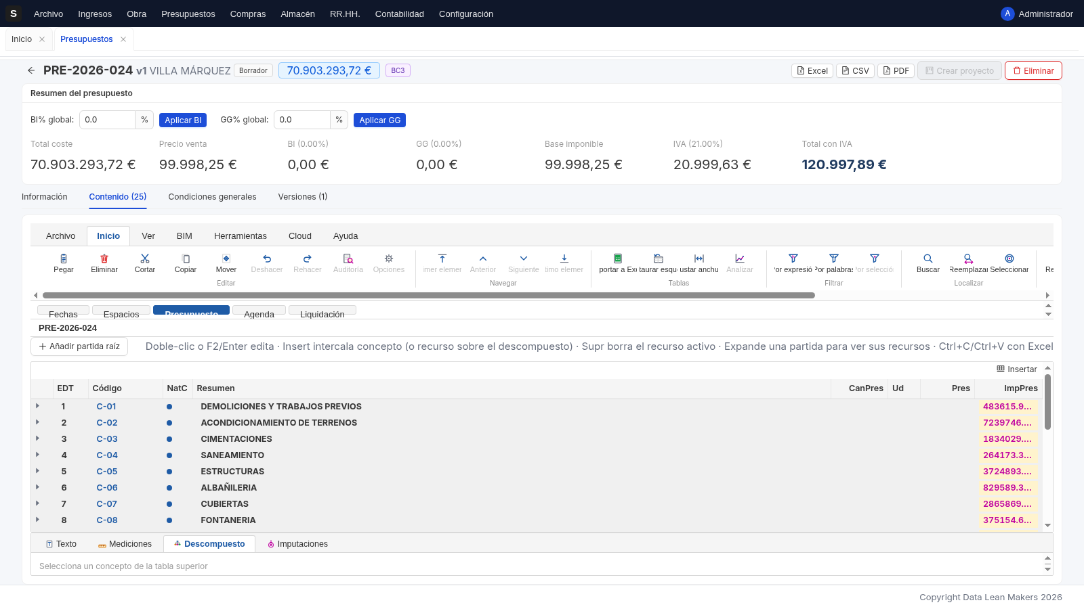Click the red Eliminar trash icon in ribbon
1084x609 pixels.
[x=104, y=258]
